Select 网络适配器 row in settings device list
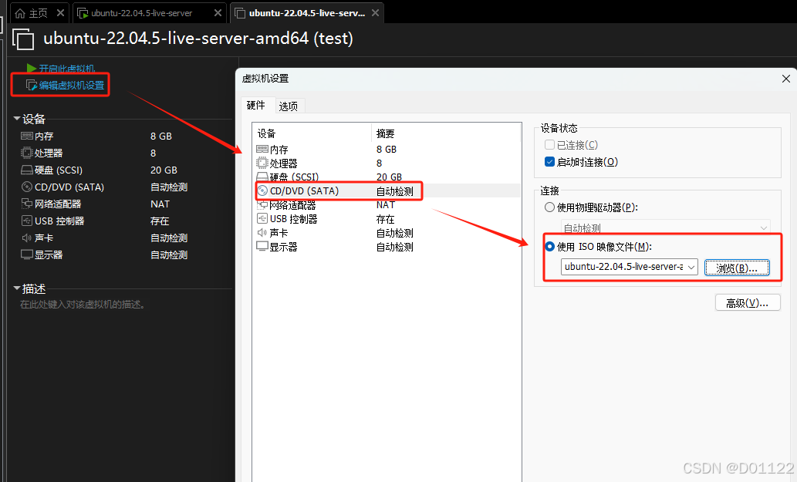The image size is (797, 482). click(387, 205)
